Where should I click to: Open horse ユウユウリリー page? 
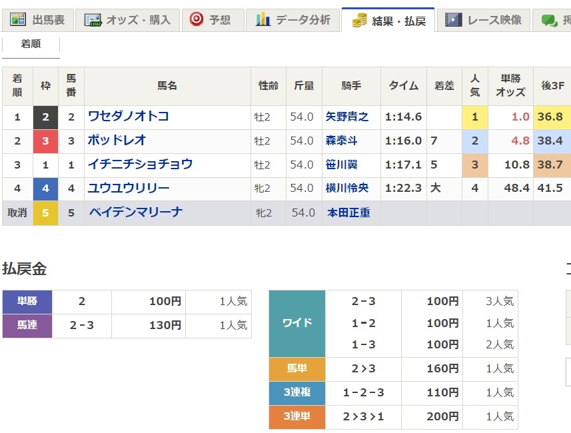pyautogui.click(x=129, y=188)
